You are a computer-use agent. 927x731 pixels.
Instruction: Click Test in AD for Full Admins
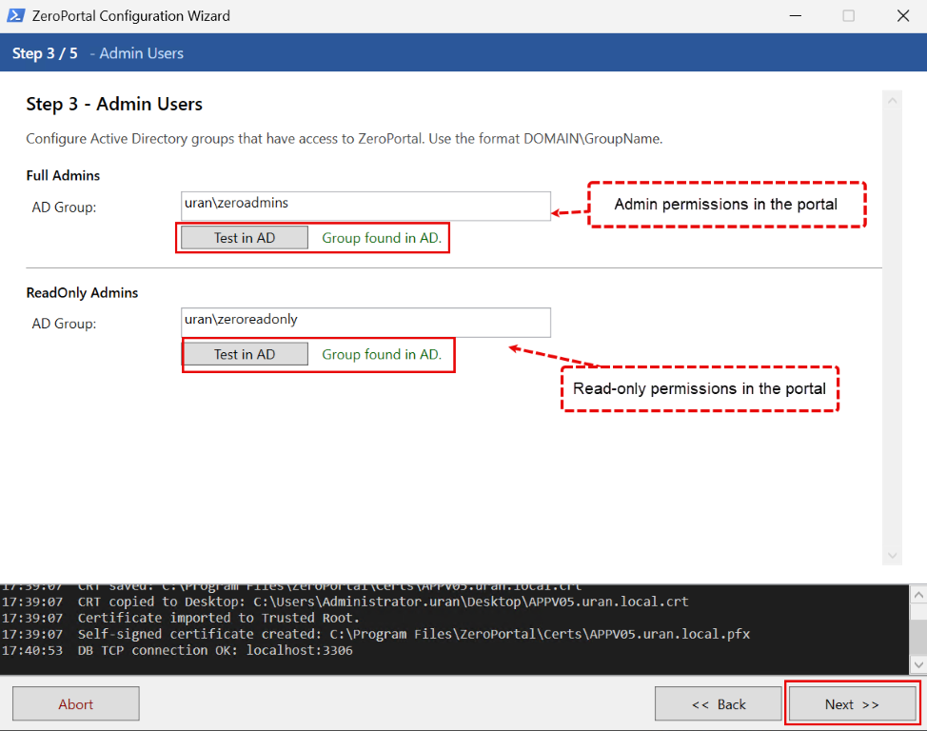tap(245, 238)
